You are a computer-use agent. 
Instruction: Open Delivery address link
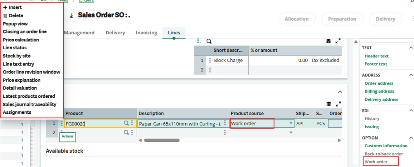pyautogui.click(x=381, y=99)
